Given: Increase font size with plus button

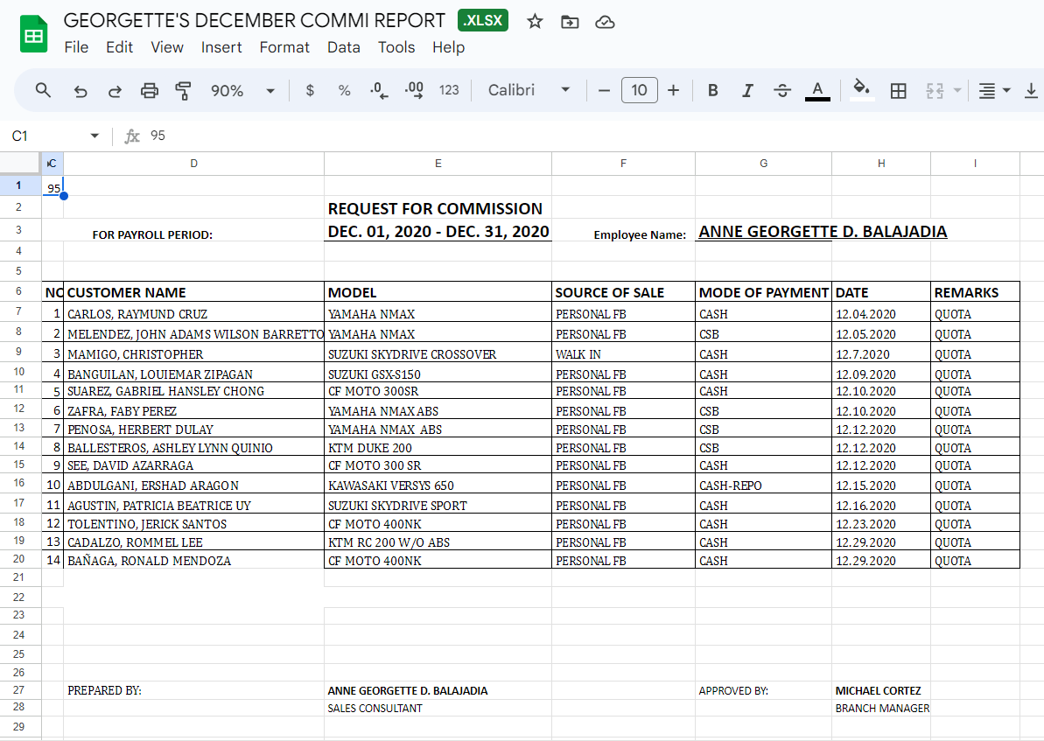Looking at the screenshot, I should tap(673, 90).
